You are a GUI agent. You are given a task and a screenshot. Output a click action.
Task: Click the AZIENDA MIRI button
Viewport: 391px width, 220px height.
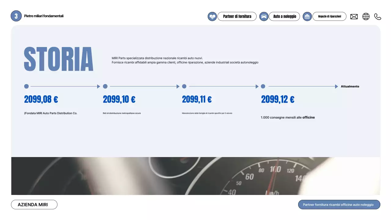coord(34,204)
